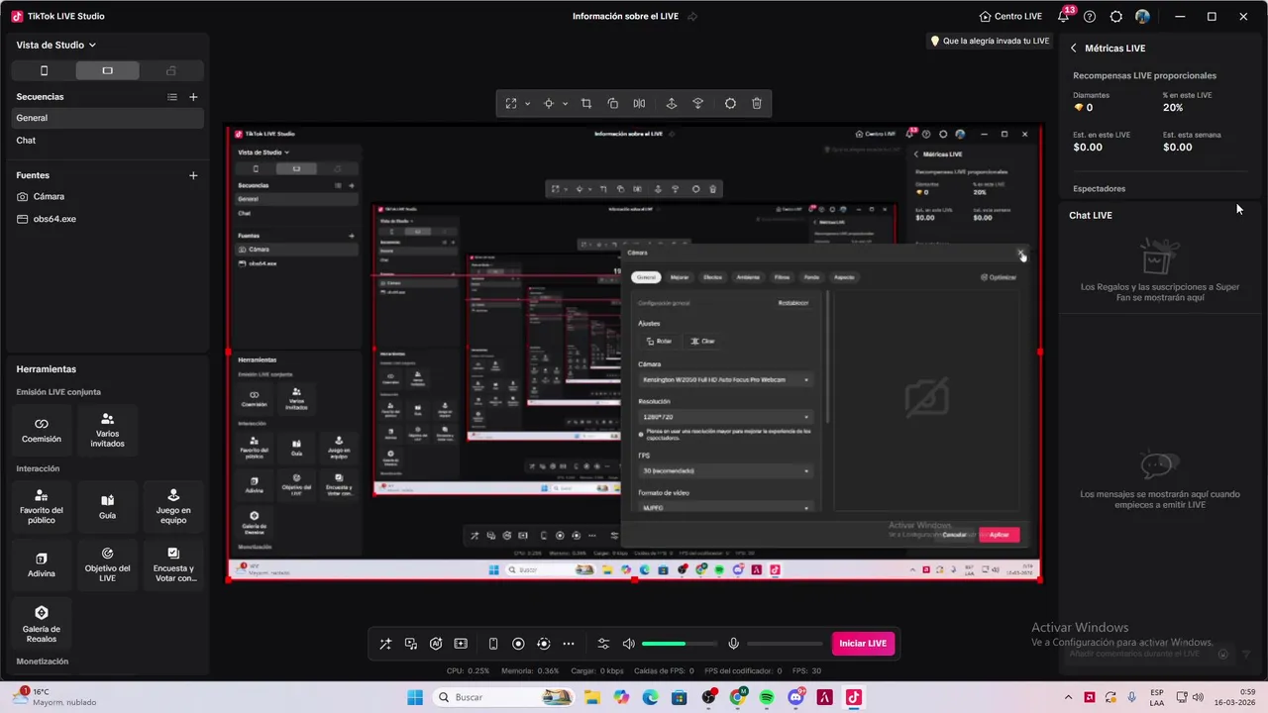Open the Windows Start menu
1268x713 pixels.
pyautogui.click(x=415, y=697)
